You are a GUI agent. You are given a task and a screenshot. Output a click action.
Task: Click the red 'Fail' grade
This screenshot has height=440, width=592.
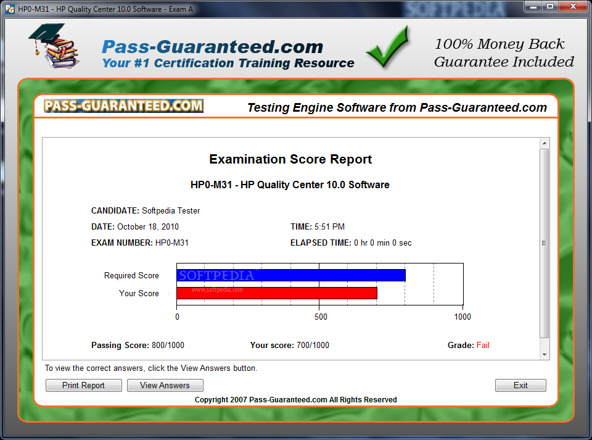483,345
